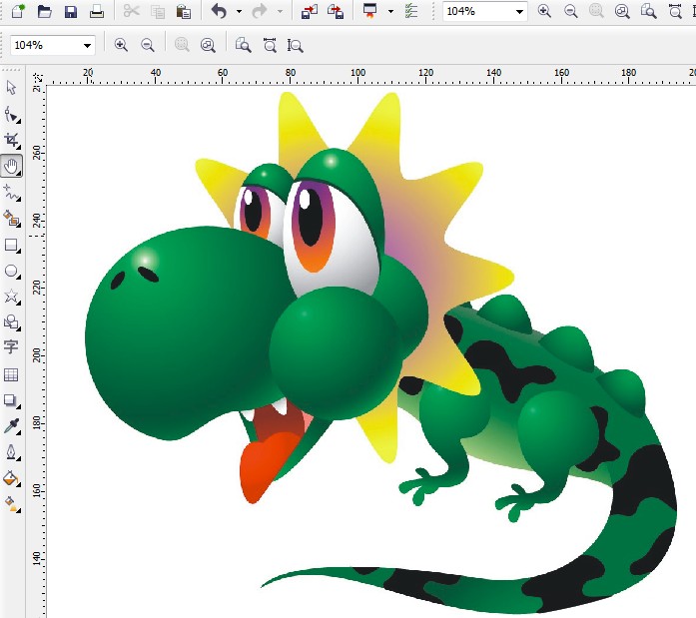Select the Basic Shapes tool

tap(12, 322)
